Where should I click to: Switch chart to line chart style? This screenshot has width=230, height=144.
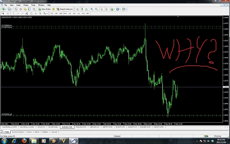[x=86, y=9]
